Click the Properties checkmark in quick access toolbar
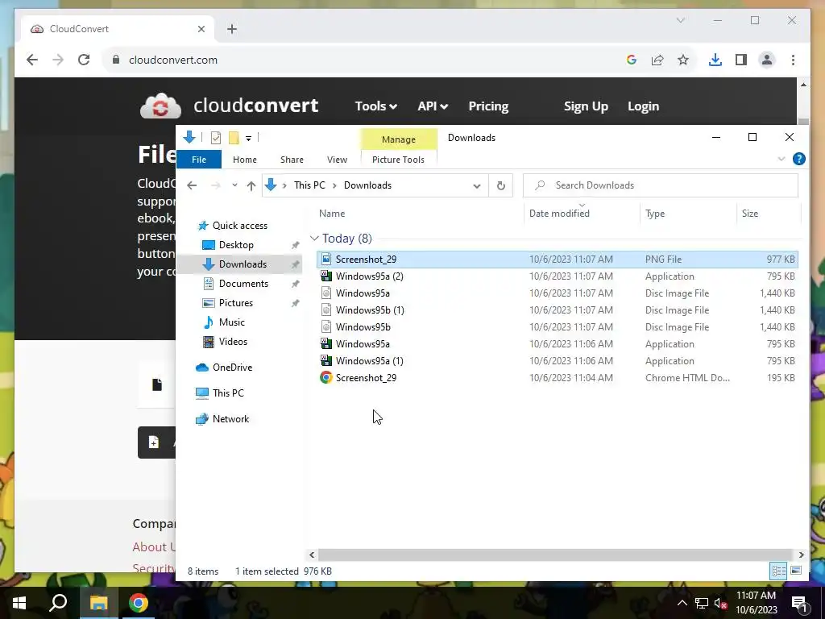 (x=216, y=138)
